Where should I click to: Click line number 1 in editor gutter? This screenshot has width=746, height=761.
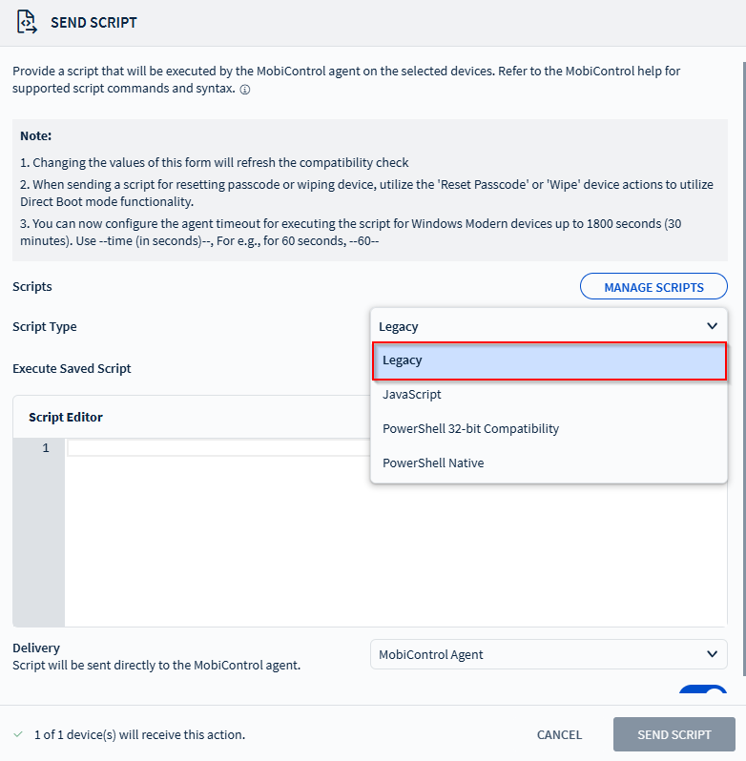coord(45,448)
